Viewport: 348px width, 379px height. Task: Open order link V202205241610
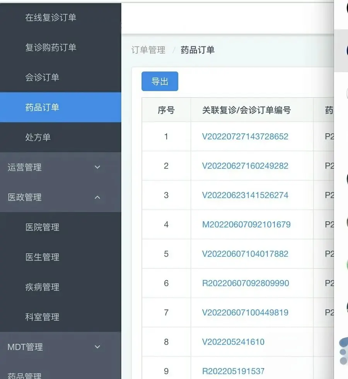[233, 342]
